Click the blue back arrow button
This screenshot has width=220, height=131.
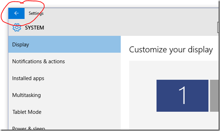pyautogui.click(x=16, y=13)
